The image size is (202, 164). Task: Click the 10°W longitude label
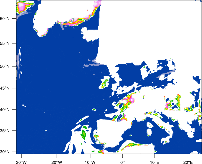[x=90, y=162]
